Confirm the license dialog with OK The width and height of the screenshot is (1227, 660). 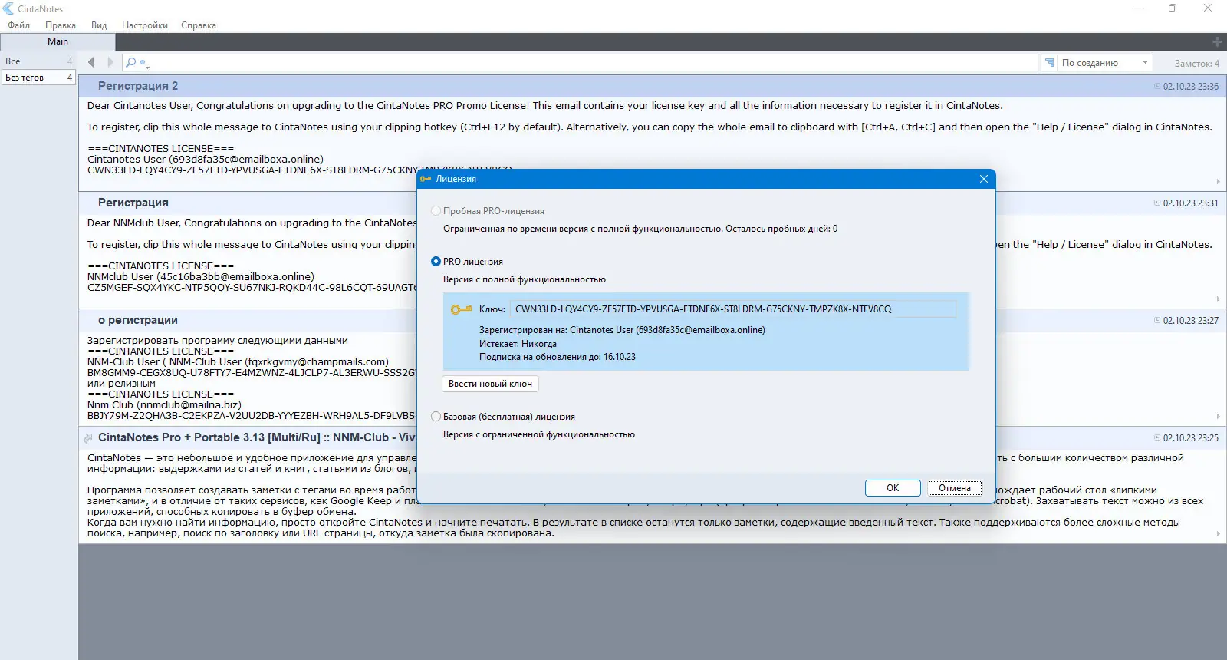[893, 488]
